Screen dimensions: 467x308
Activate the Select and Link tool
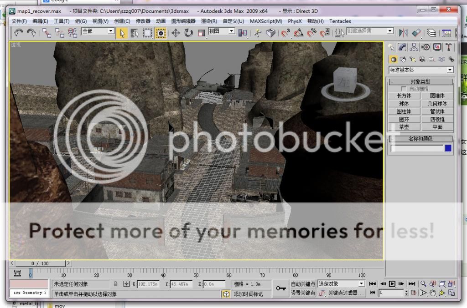tap(47, 33)
